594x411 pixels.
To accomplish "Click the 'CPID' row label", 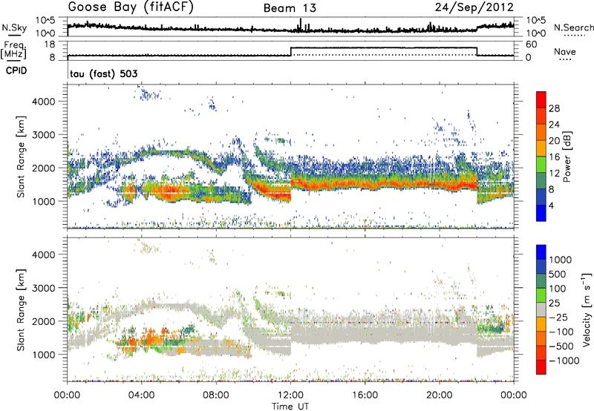I will point(16,70).
